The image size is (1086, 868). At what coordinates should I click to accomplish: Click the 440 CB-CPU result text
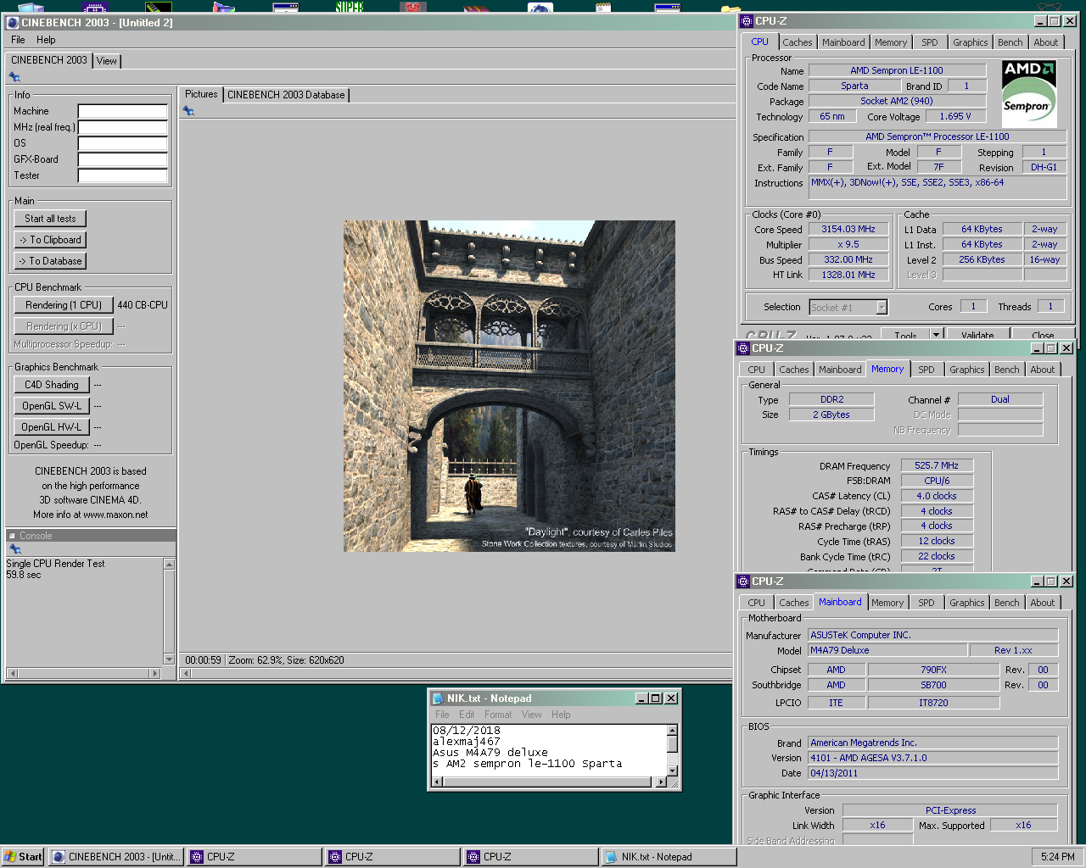(x=143, y=305)
